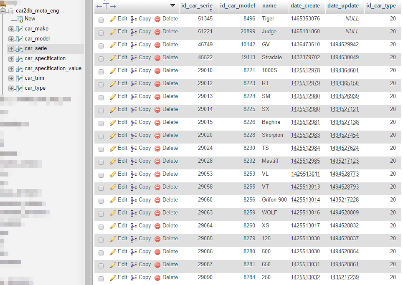The image size is (403, 285).
Task: Sort by name column header
Action: (x=269, y=6)
